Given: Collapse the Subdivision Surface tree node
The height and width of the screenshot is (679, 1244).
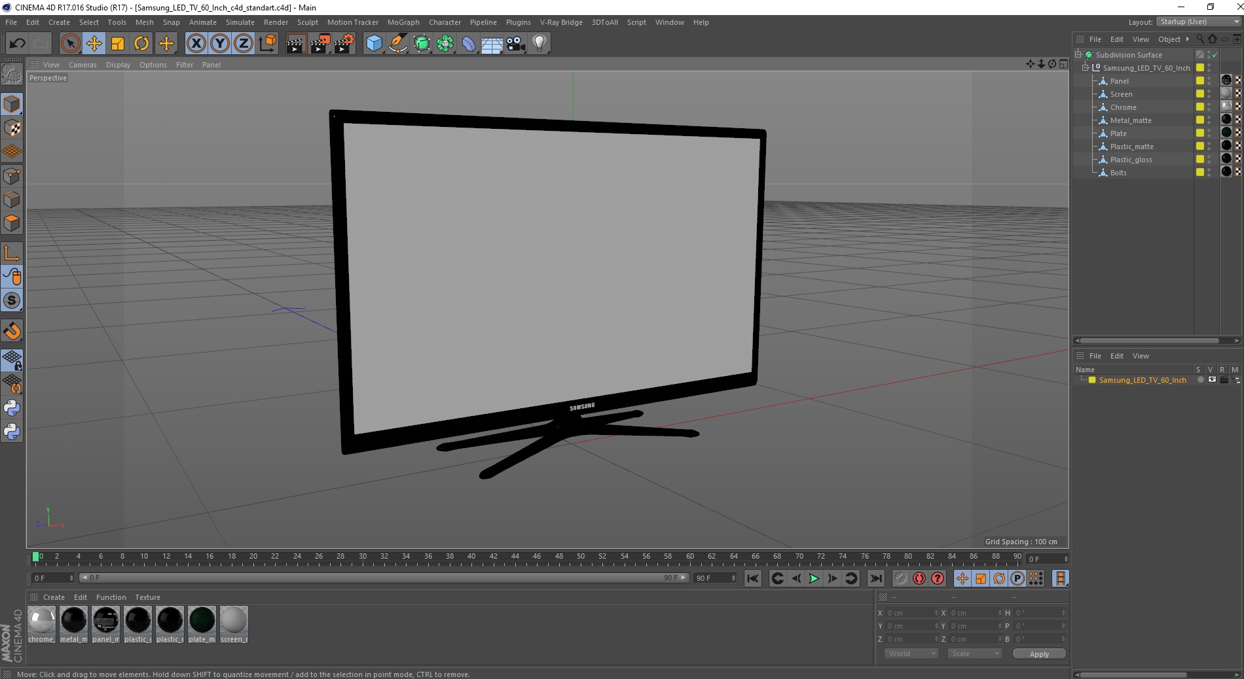Looking at the screenshot, I should point(1078,54).
